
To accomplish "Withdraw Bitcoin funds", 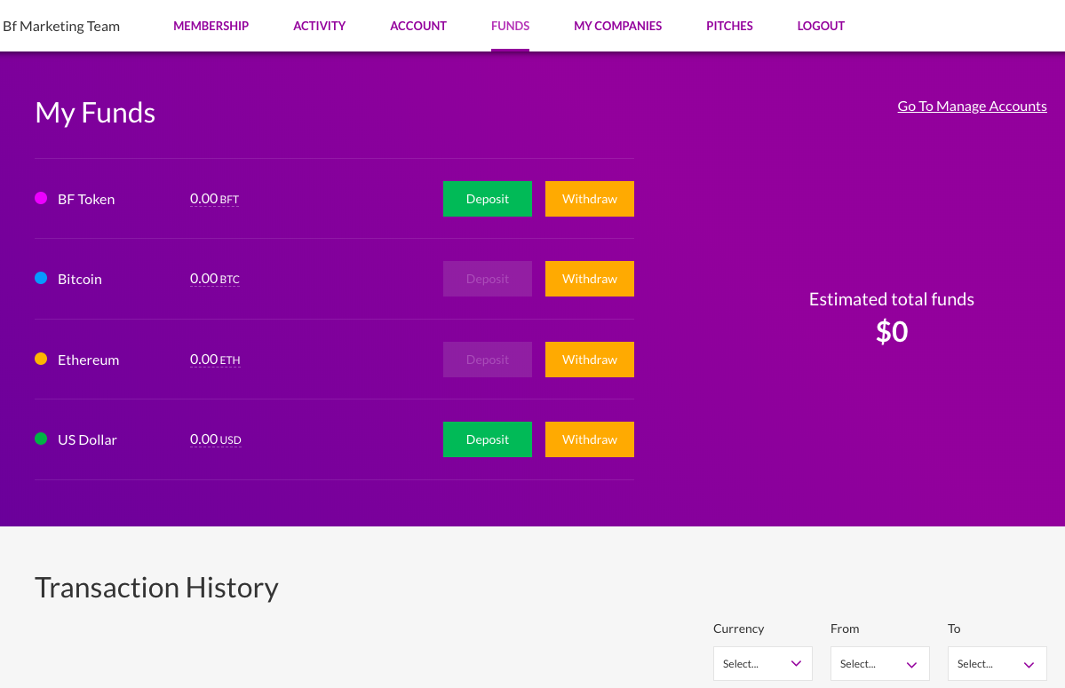I will coord(590,279).
